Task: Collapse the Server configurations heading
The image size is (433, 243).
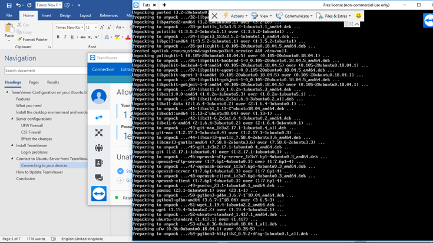Action: [x=12, y=119]
